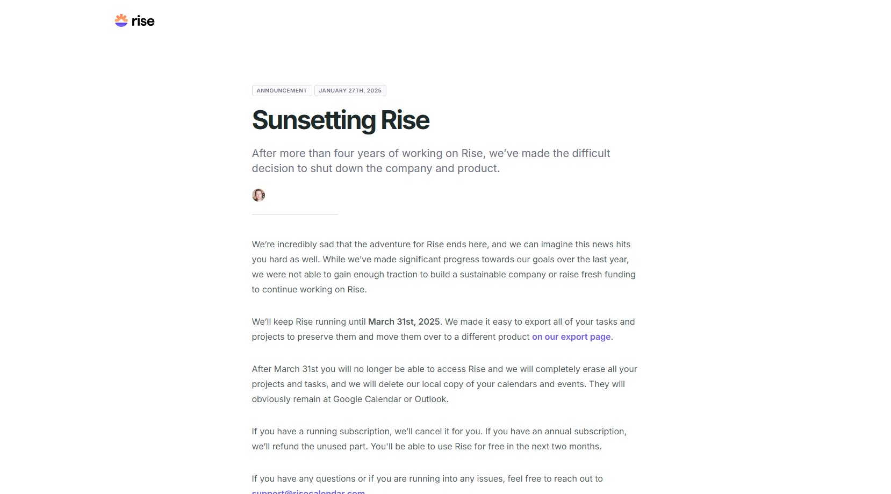Click the word "Sunsetting" in the headline
The image size is (891, 494).
(313, 120)
